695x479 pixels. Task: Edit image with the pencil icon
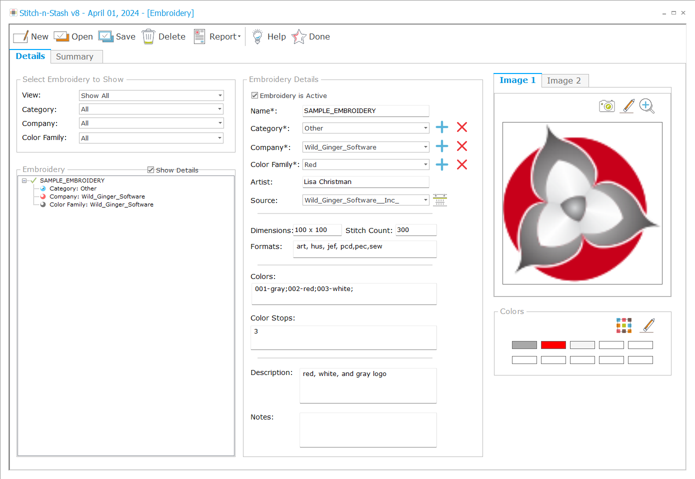point(627,106)
